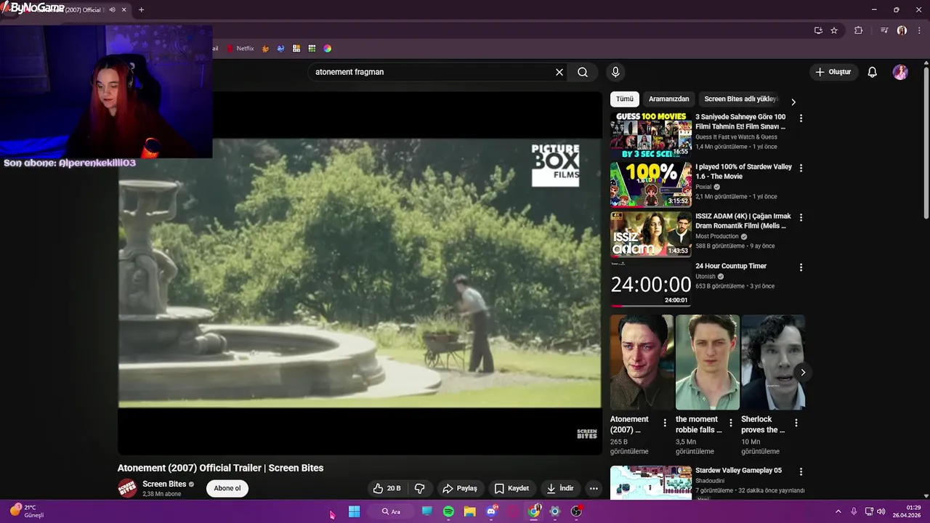The width and height of the screenshot is (930, 523).
Task: Open the Sherlock short thumbnail
Action: [x=773, y=362]
